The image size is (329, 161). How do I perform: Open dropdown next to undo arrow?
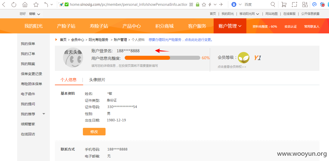tap(52, 5)
